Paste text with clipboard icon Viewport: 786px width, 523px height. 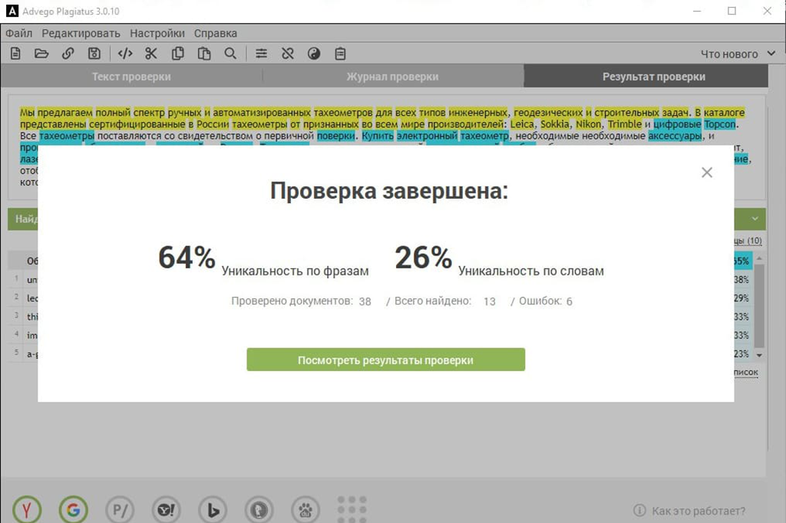tap(204, 54)
